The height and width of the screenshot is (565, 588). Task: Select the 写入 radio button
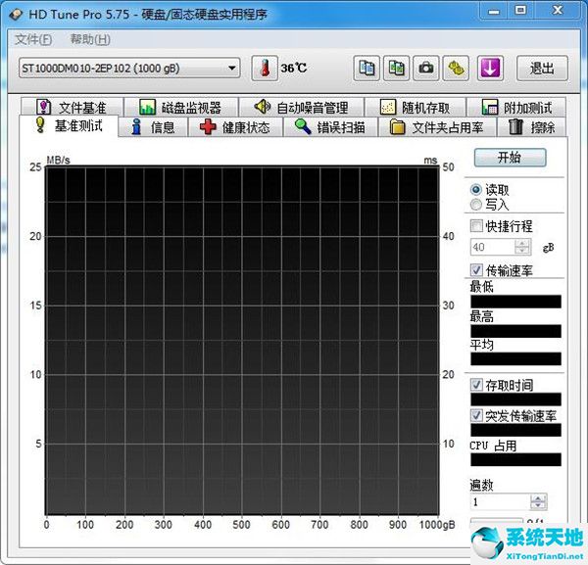[476, 205]
